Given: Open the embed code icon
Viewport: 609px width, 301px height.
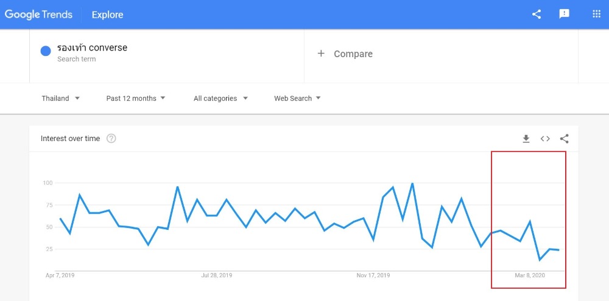Looking at the screenshot, I should 545,139.
